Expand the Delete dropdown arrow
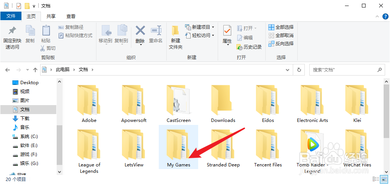The width and height of the screenshot is (390, 184). point(140,45)
